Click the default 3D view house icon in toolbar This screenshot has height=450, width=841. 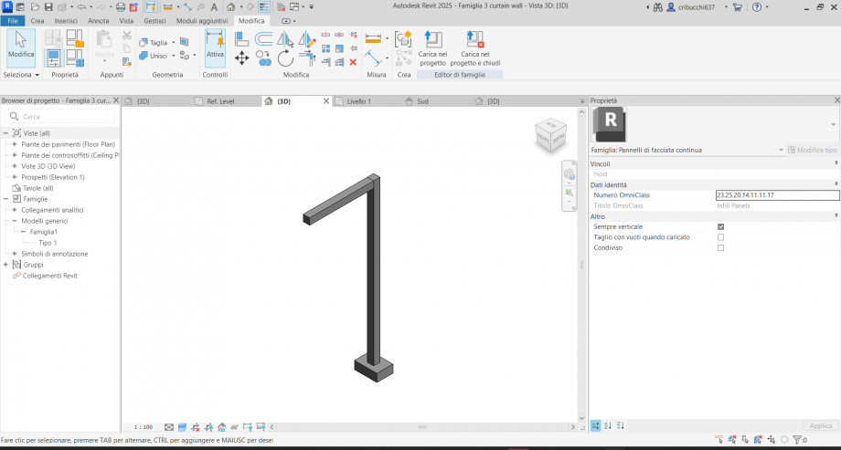click(x=230, y=7)
